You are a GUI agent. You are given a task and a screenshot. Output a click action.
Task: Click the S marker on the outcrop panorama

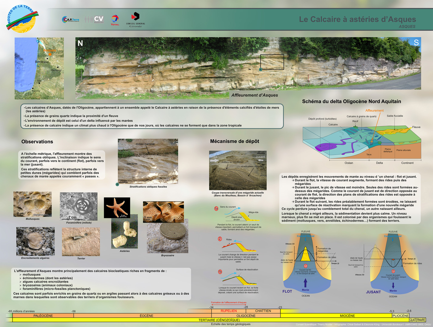416,43
